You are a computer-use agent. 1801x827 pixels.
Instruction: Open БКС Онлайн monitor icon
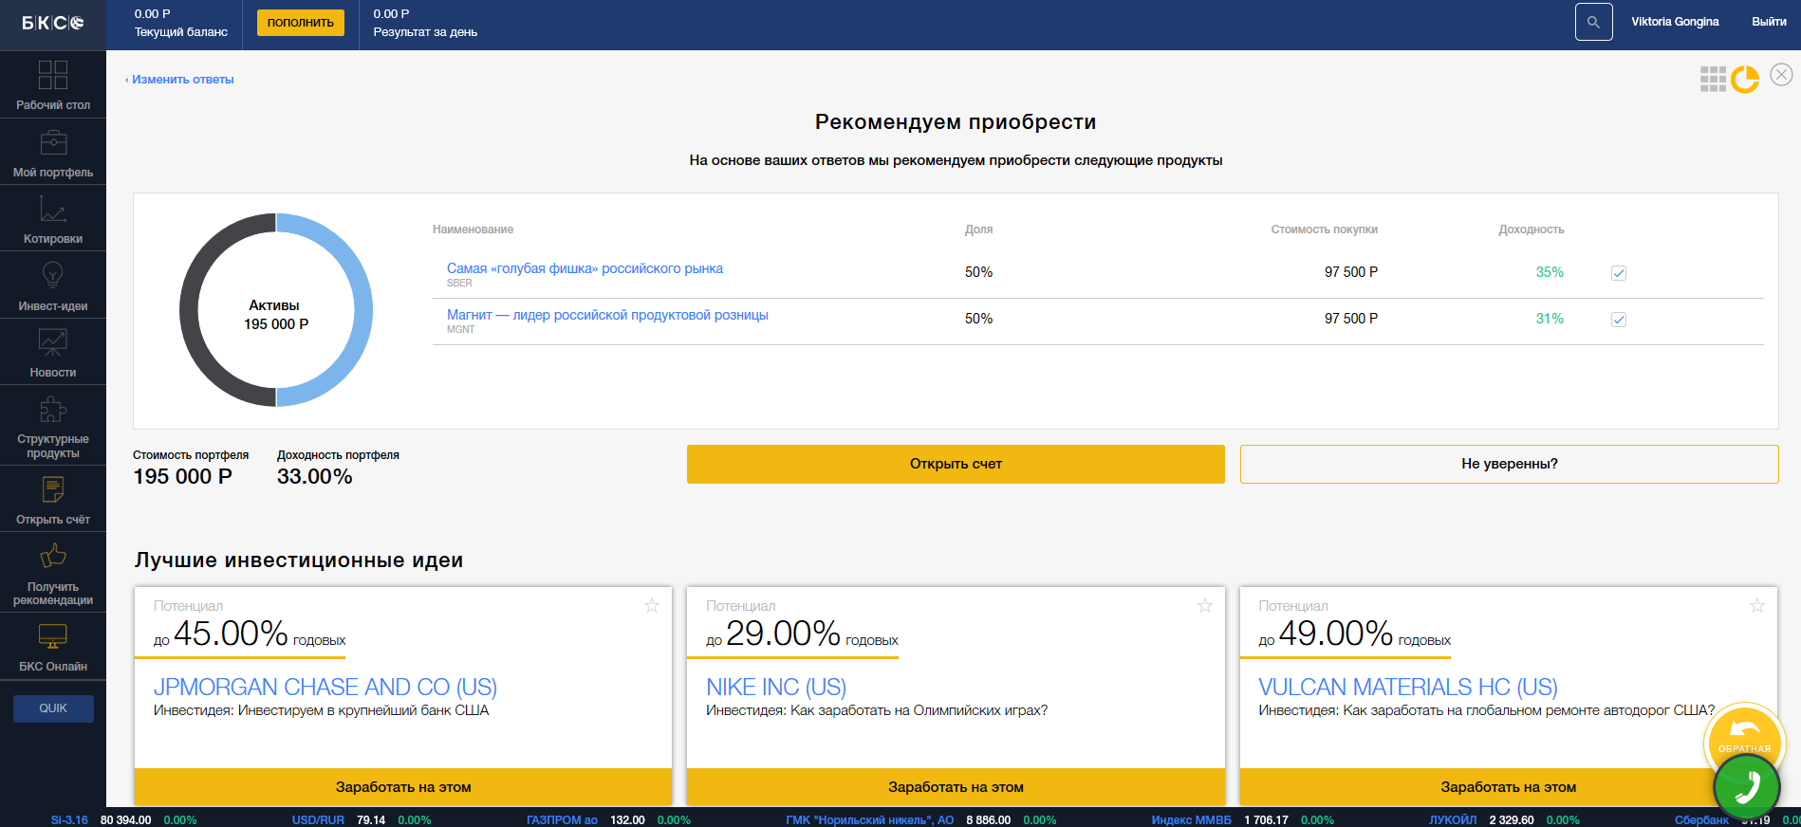pos(53,636)
